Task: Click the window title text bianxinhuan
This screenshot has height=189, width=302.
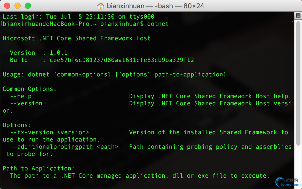Action: (126, 6)
